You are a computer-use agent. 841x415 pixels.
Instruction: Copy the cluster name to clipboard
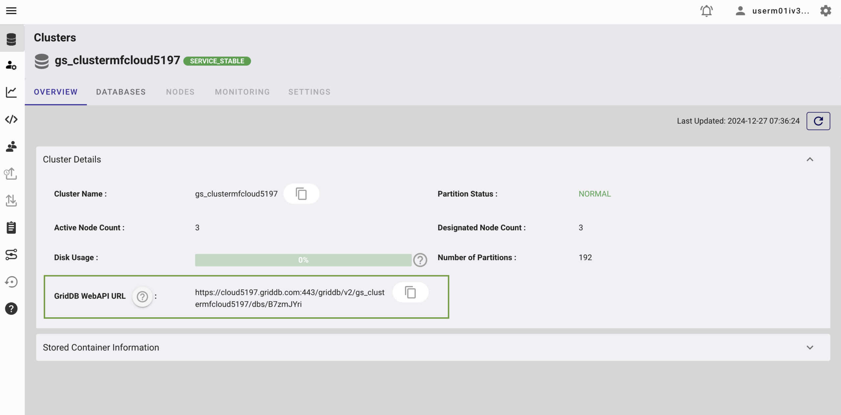coord(301,194)
